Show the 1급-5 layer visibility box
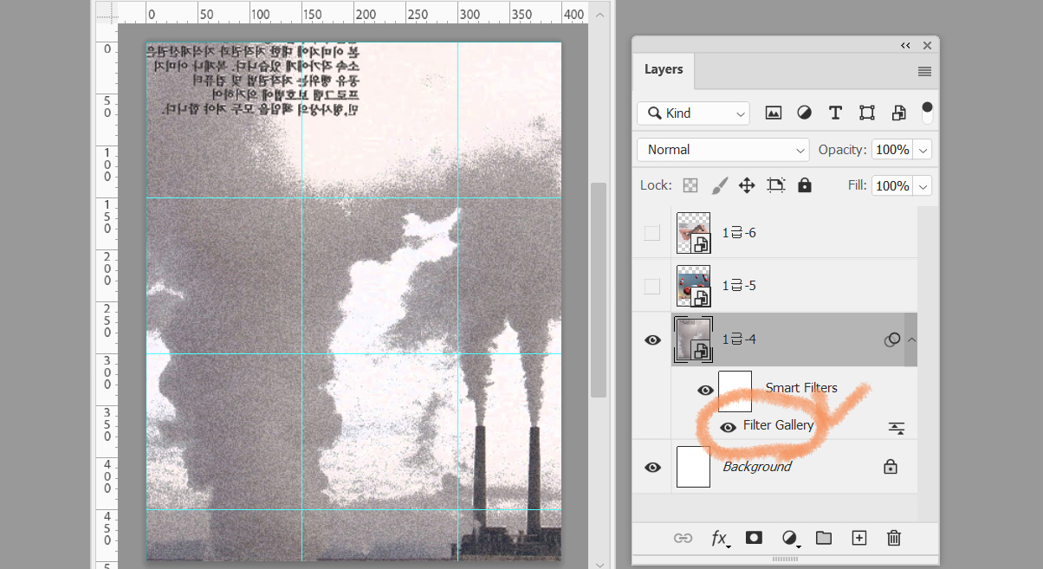 pos(652,286)
